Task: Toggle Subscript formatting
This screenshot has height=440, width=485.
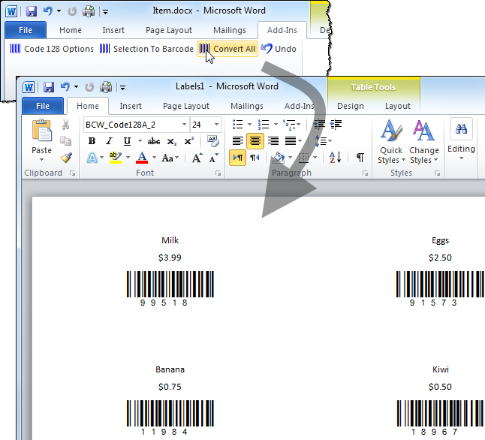Action: click(171, 141)
